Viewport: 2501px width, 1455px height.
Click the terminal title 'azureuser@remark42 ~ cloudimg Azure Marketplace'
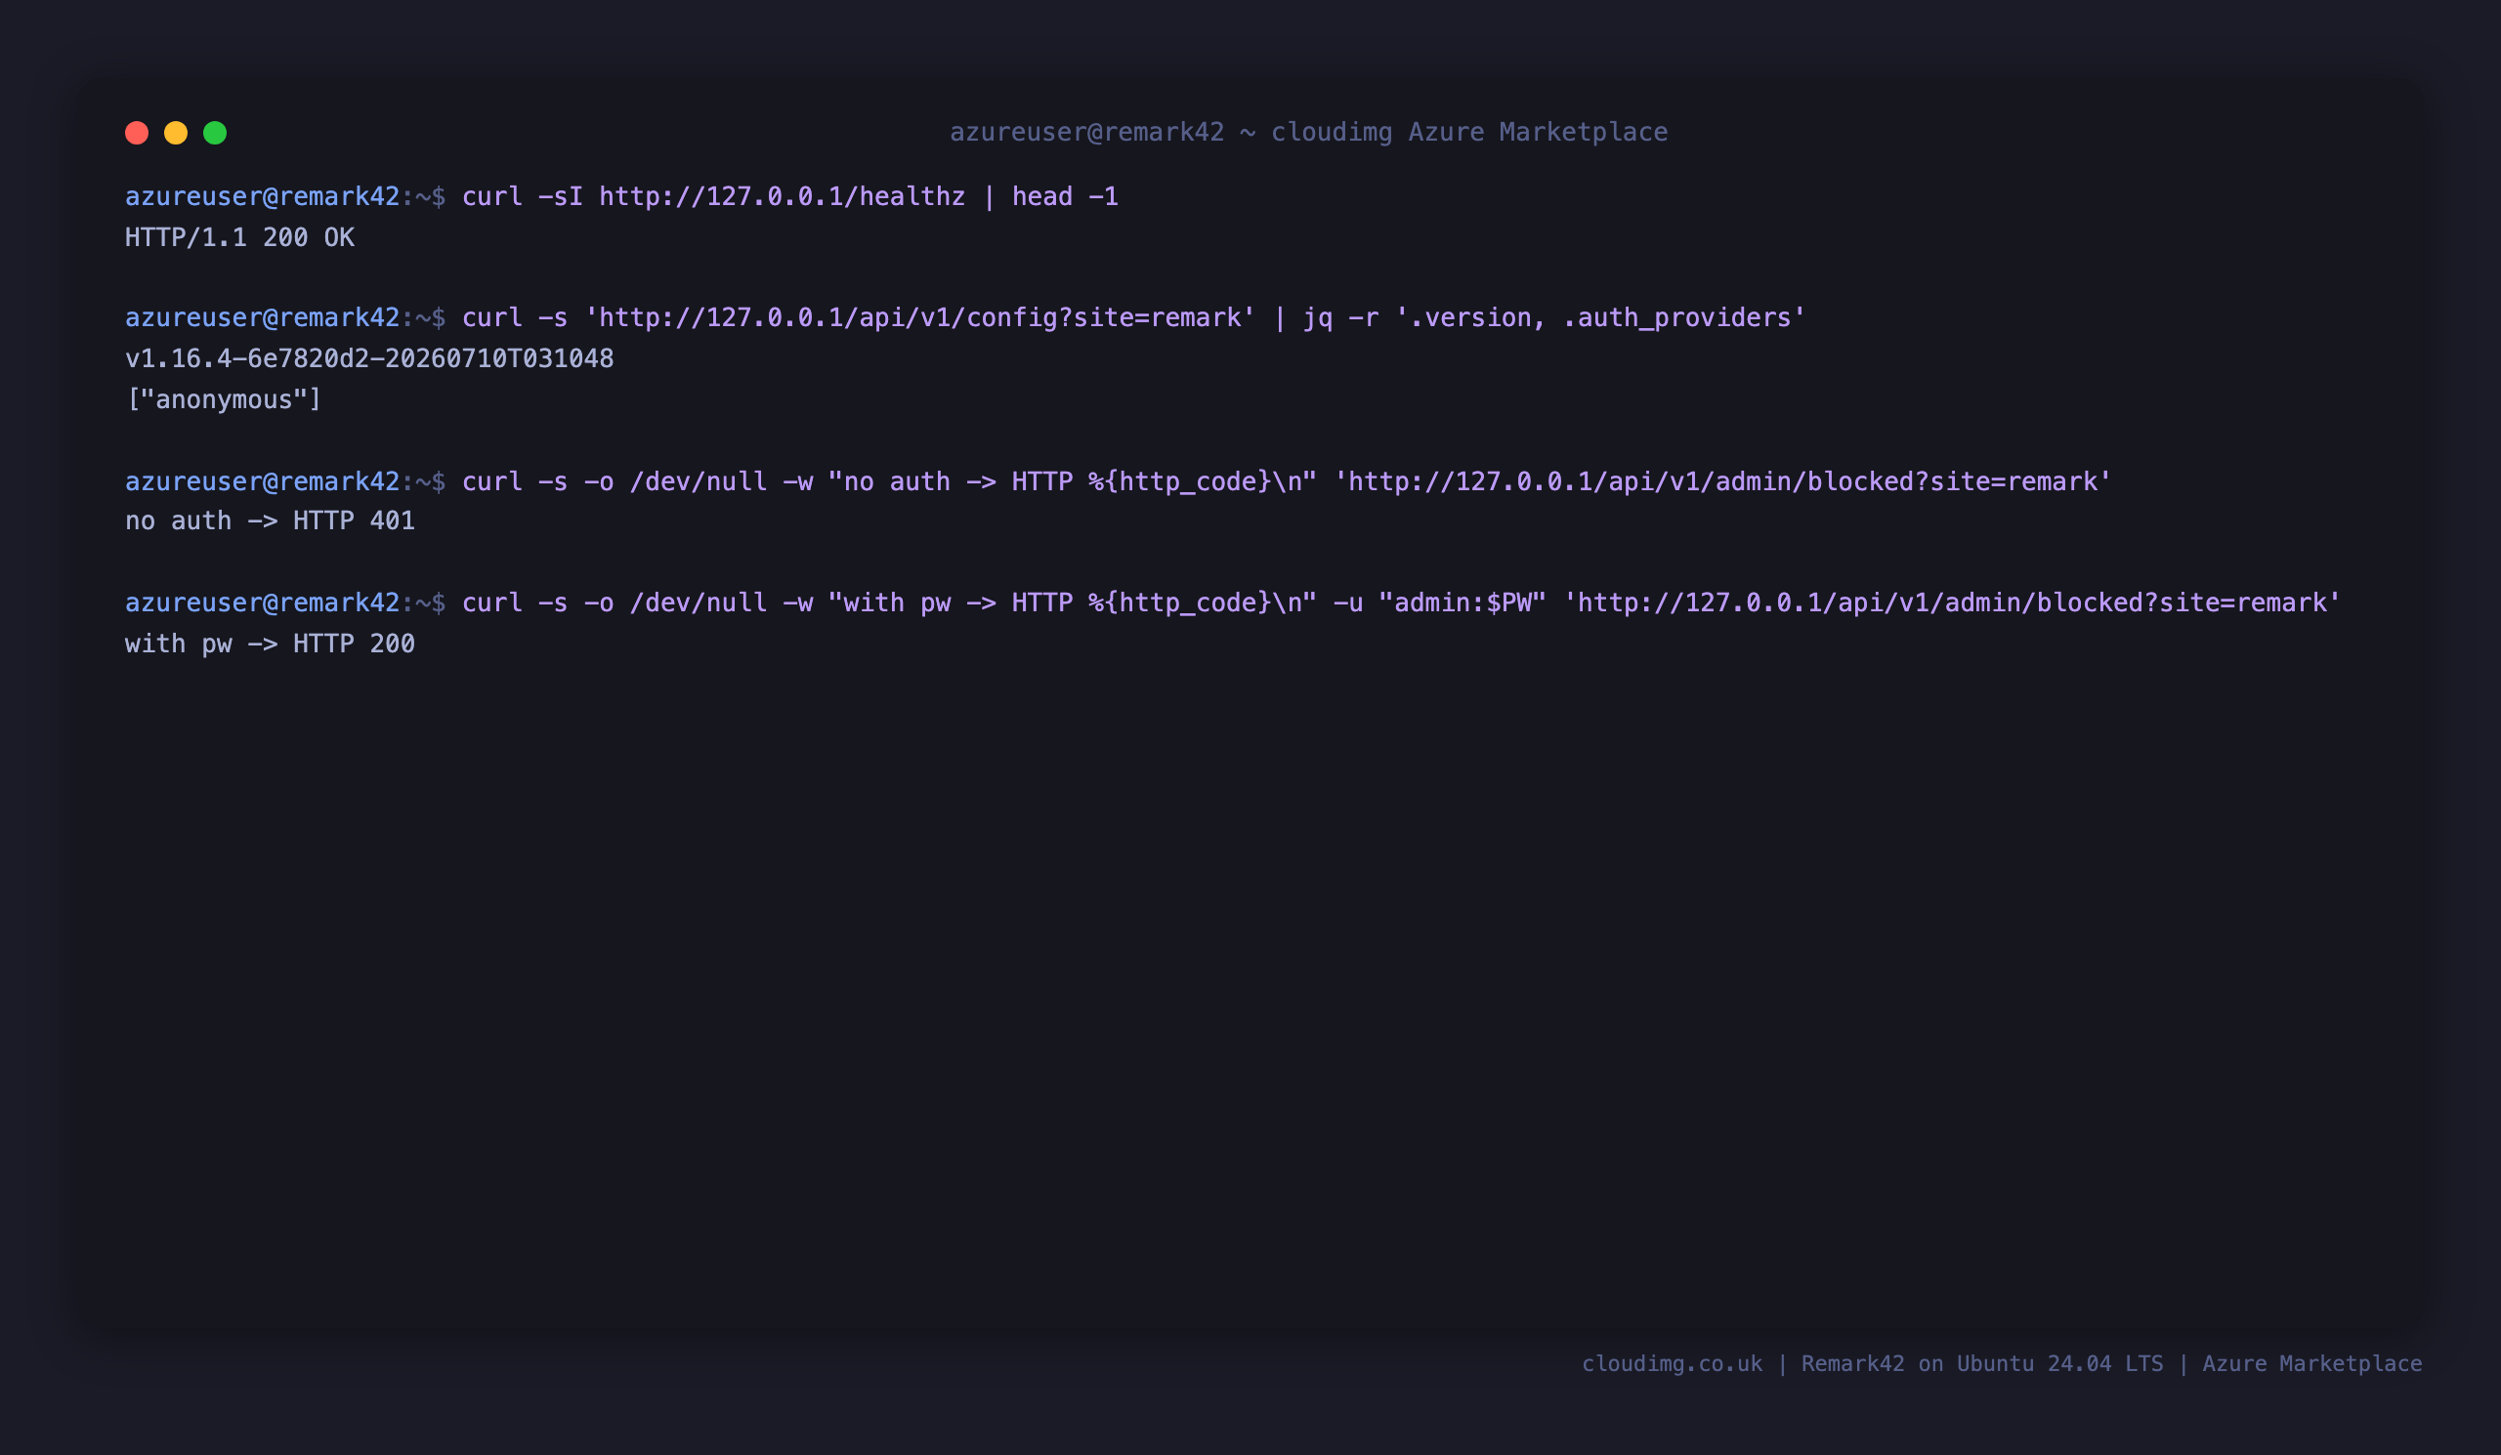(x=1308, y=132)
